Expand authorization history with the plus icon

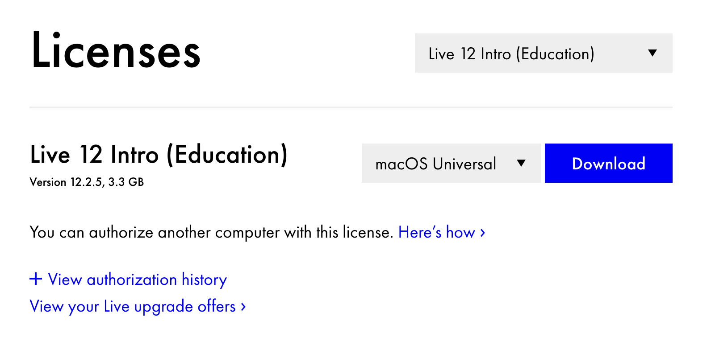[36, 279]
